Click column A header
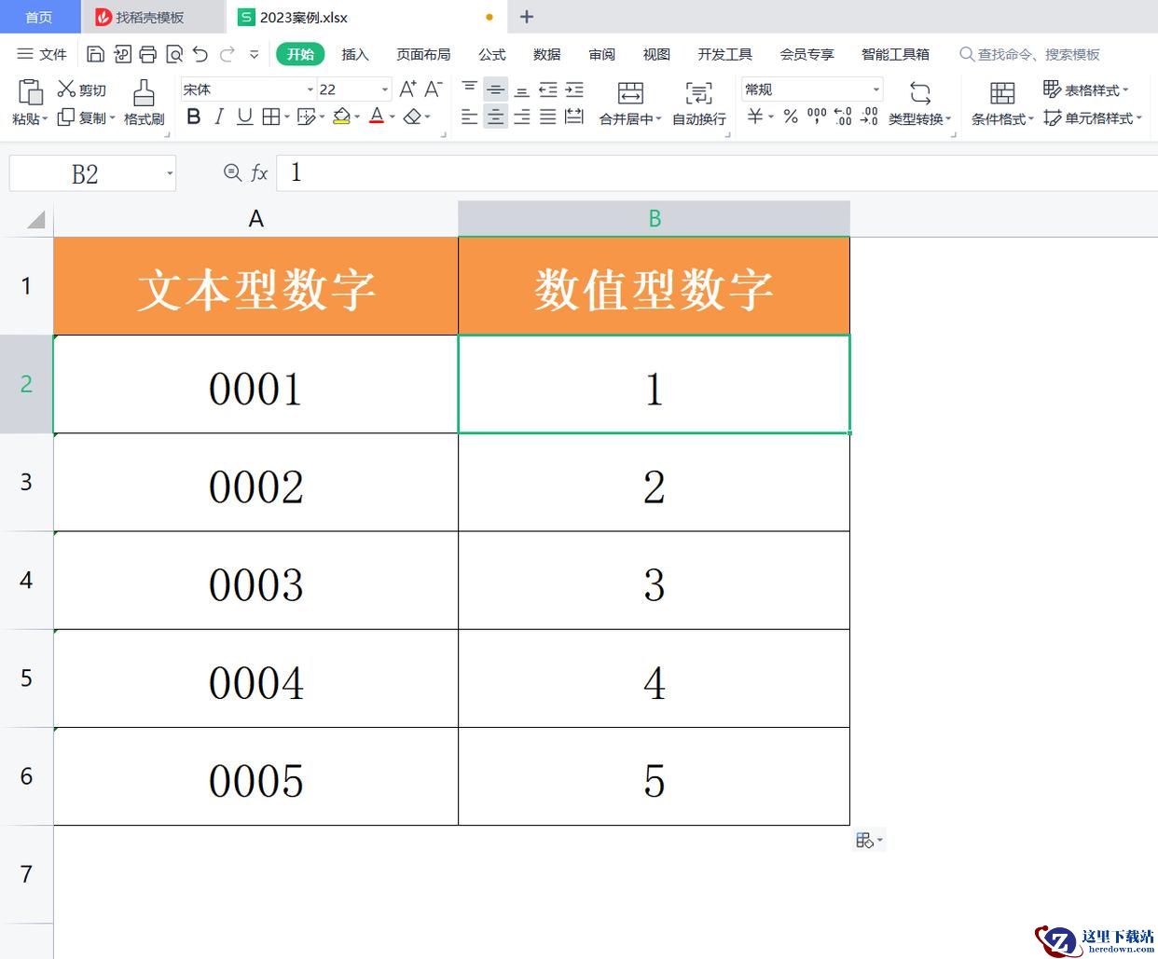 coord(255,219)
